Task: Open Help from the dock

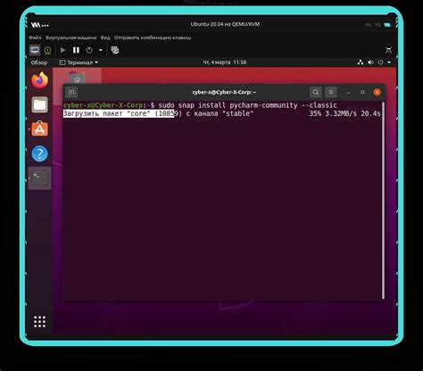Action: coord(40,153)
